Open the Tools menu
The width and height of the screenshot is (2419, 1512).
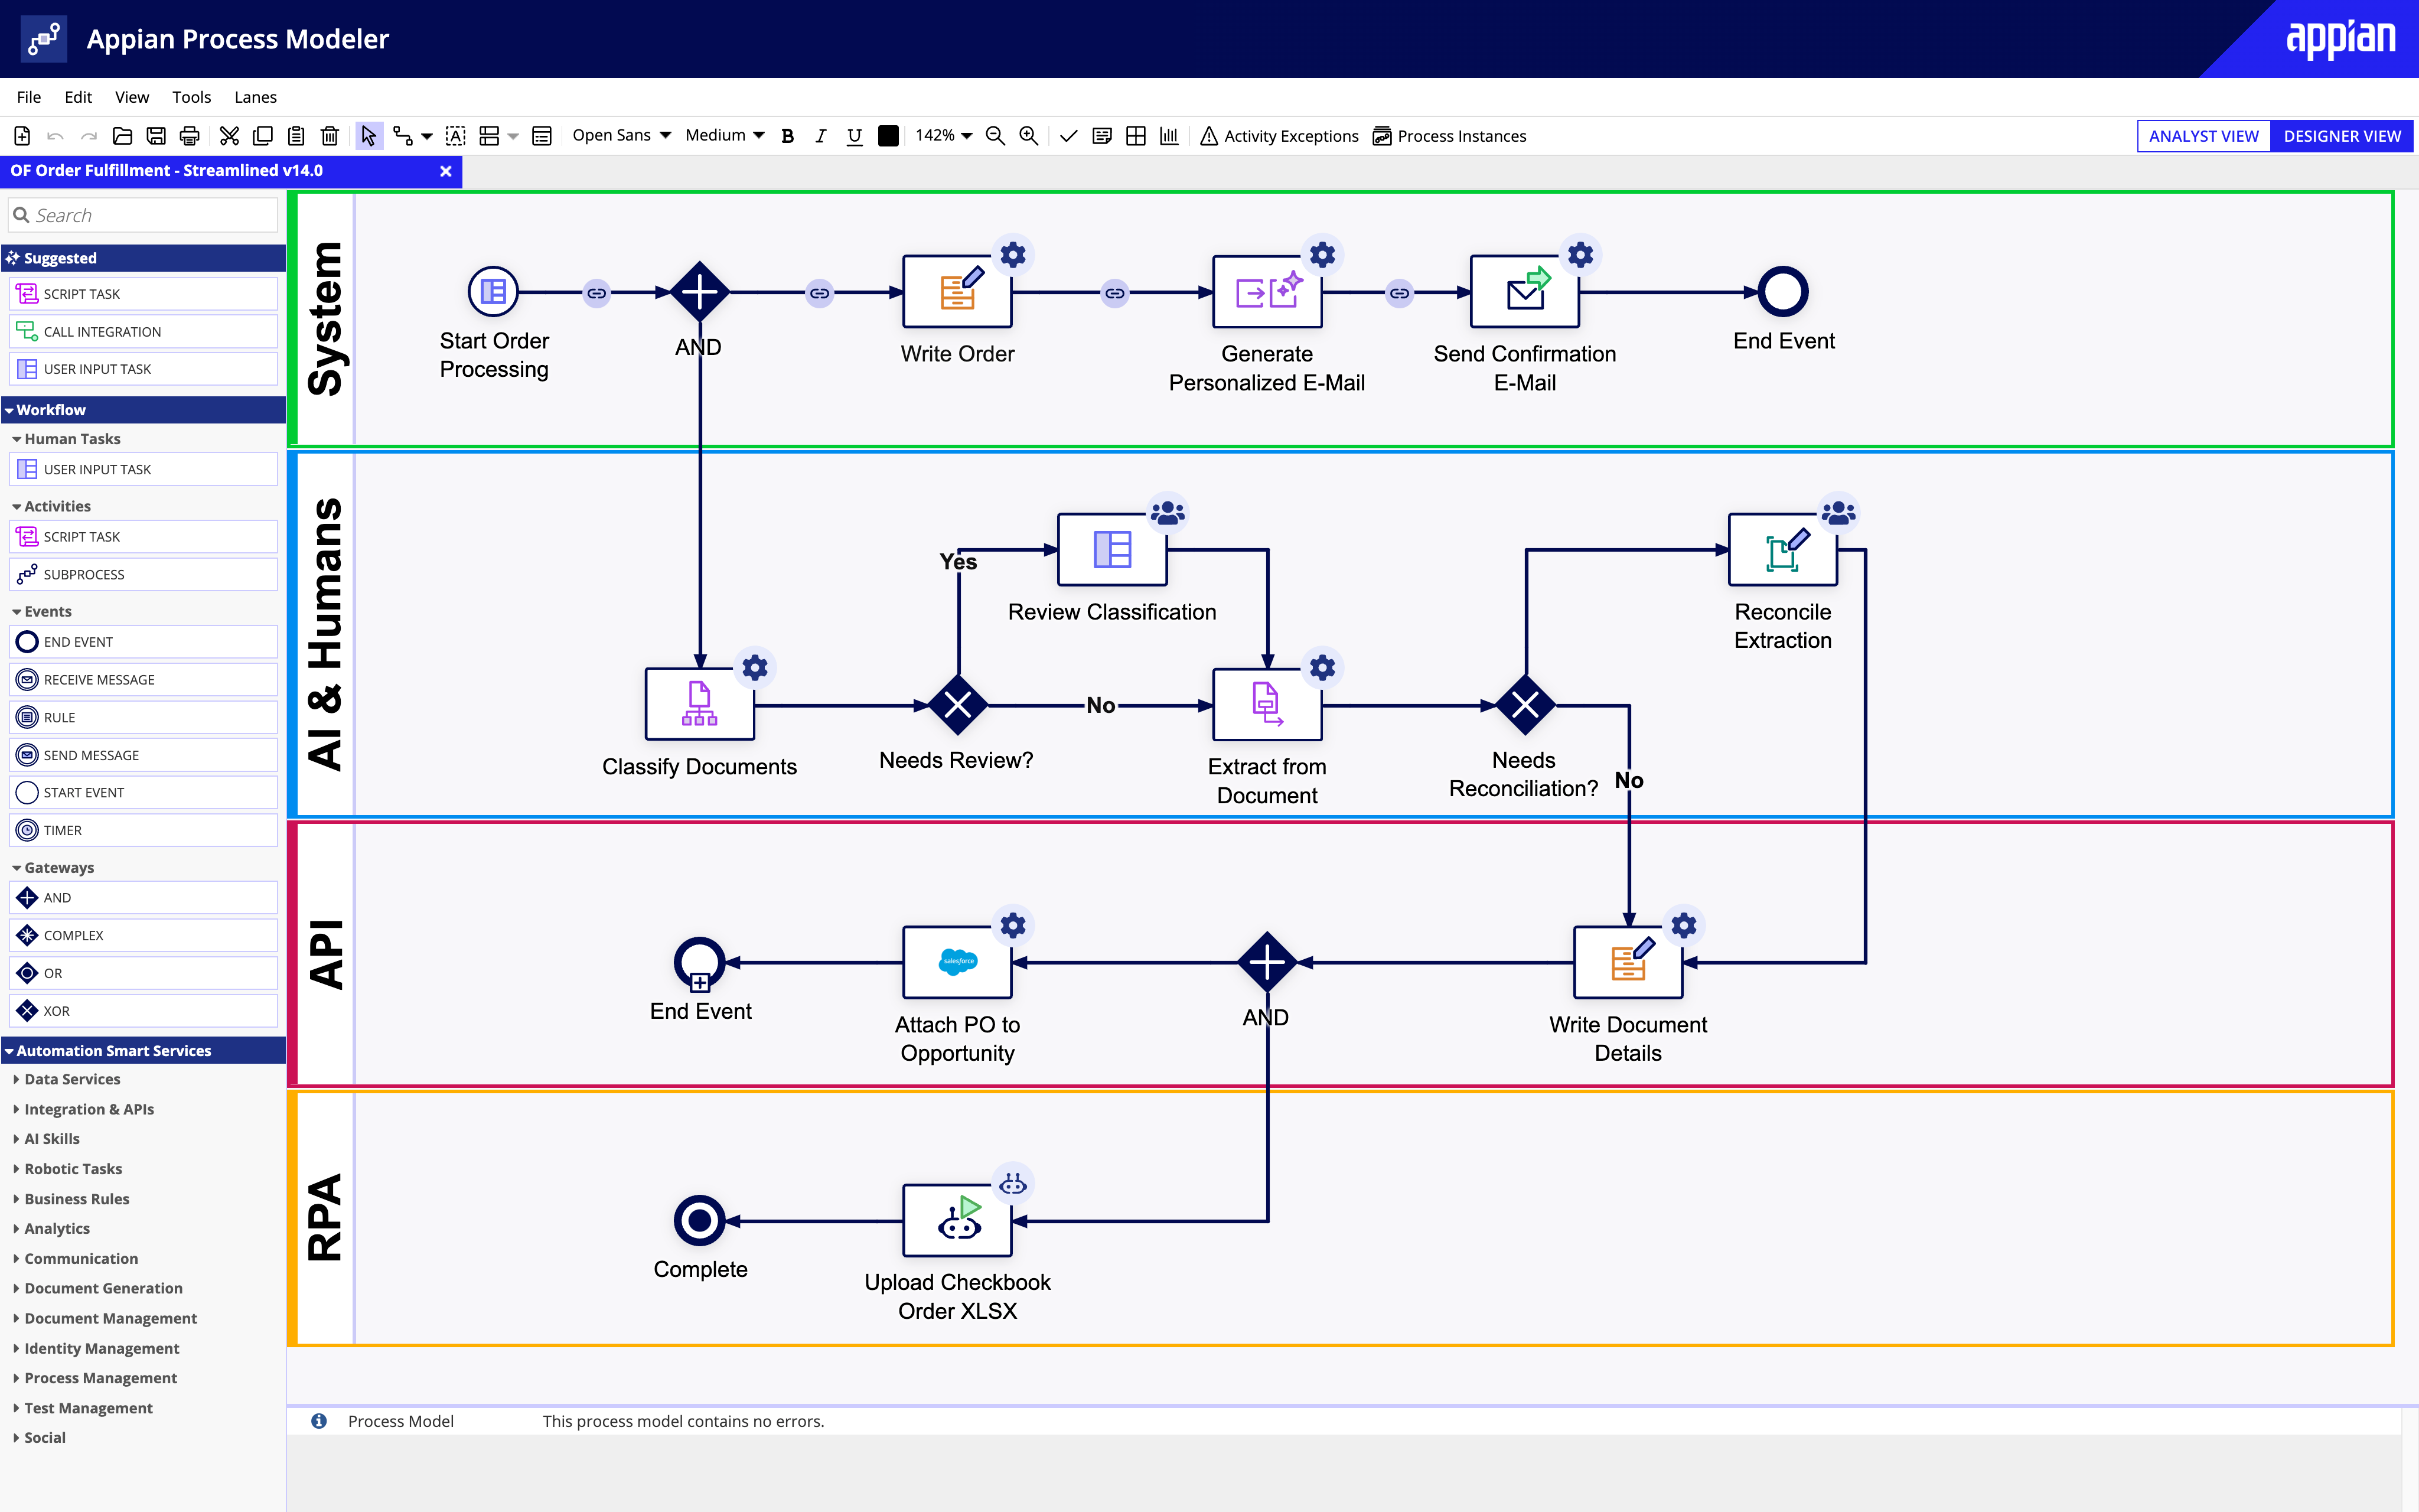click(191, 97)
